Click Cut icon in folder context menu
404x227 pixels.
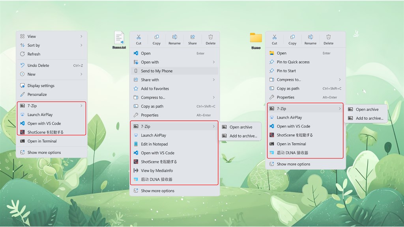[x=275, y=37]
